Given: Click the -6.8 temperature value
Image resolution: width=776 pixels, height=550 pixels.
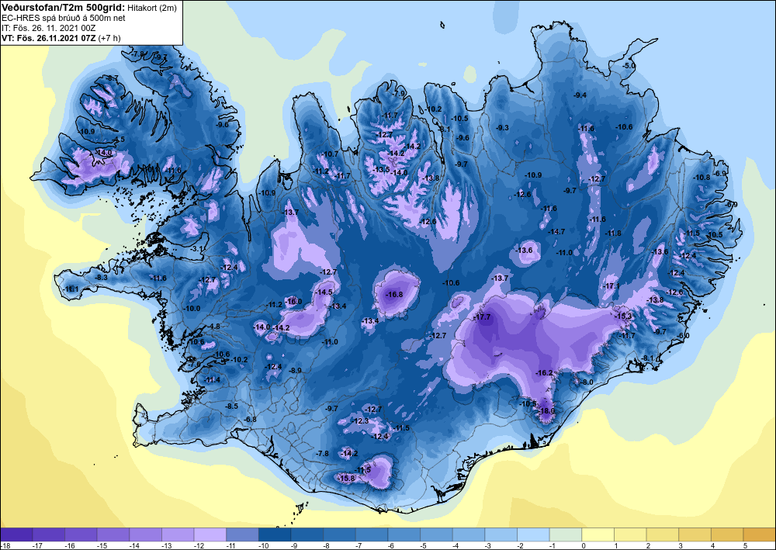Looking at the screenshot, I should 251,420.
